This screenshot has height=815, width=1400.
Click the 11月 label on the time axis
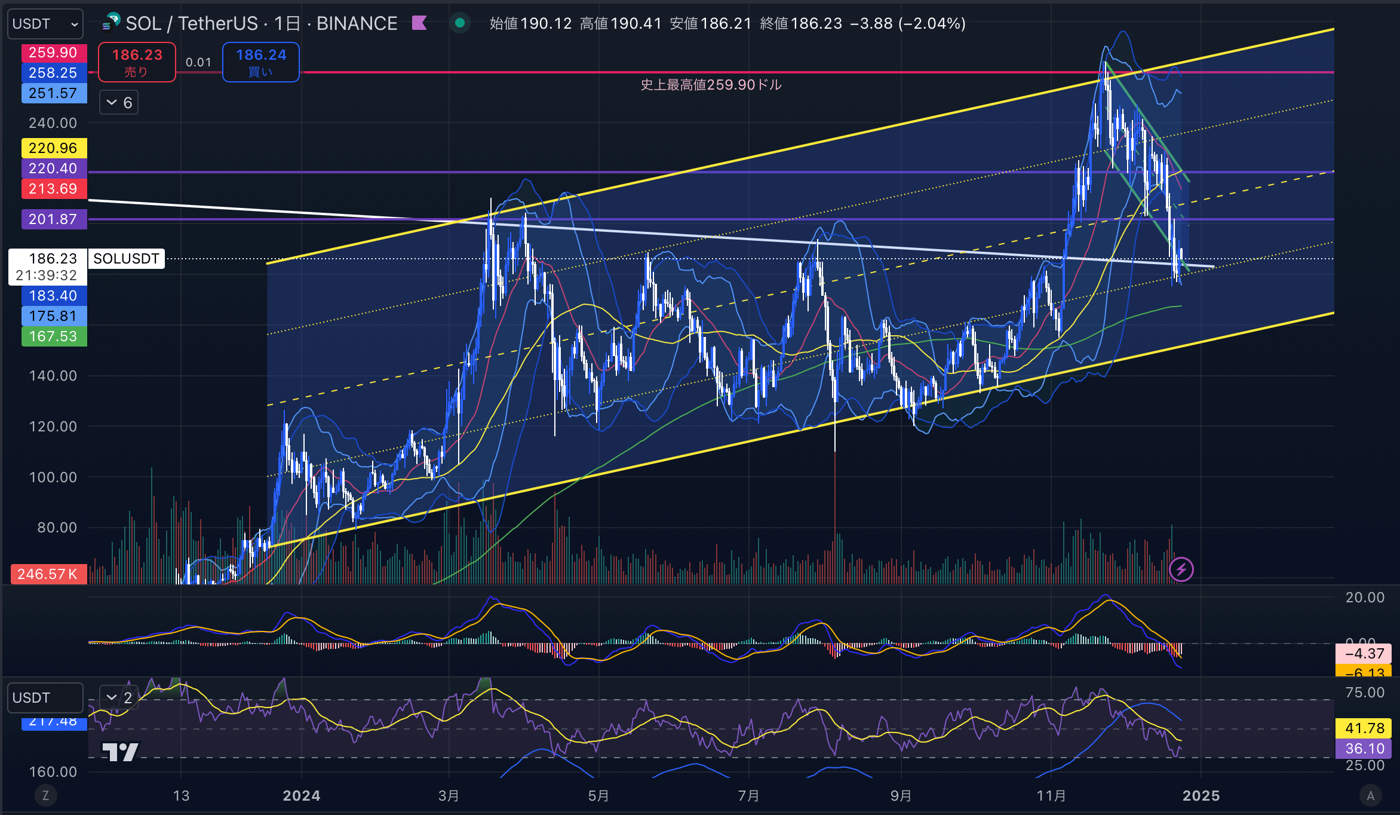point(1051,796)
